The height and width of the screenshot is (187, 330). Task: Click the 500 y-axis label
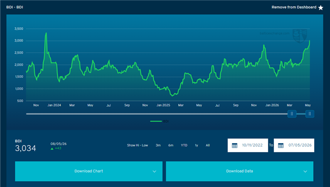click(x=20, y=101)
